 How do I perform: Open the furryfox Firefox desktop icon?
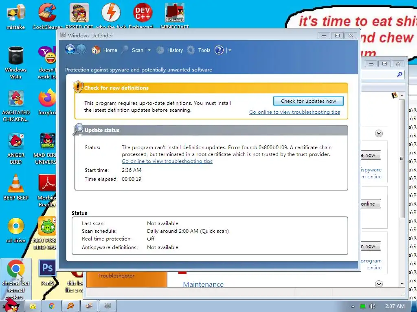point(47,102)
